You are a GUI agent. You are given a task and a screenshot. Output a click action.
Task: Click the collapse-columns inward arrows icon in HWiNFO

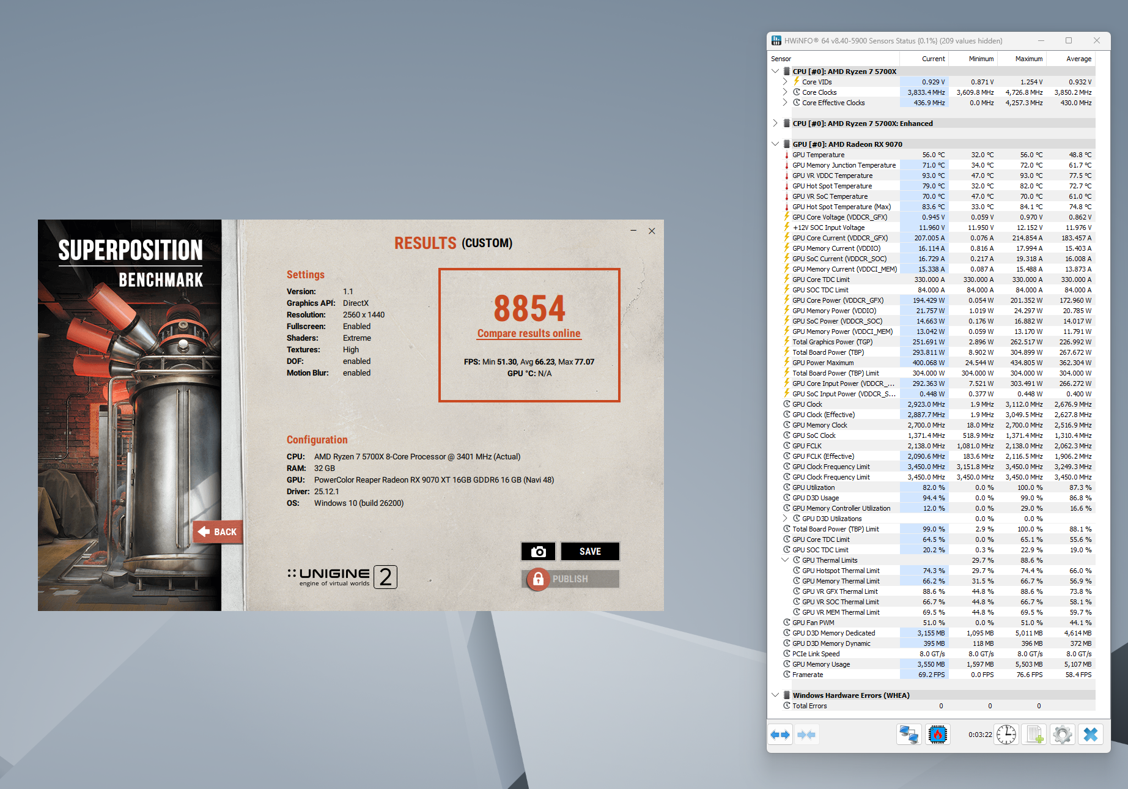[806, 735]
